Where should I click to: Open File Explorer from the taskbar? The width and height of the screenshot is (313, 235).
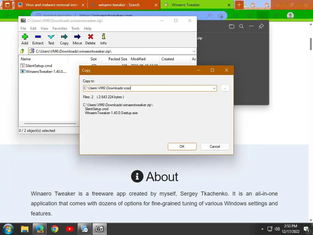point(25,229)
